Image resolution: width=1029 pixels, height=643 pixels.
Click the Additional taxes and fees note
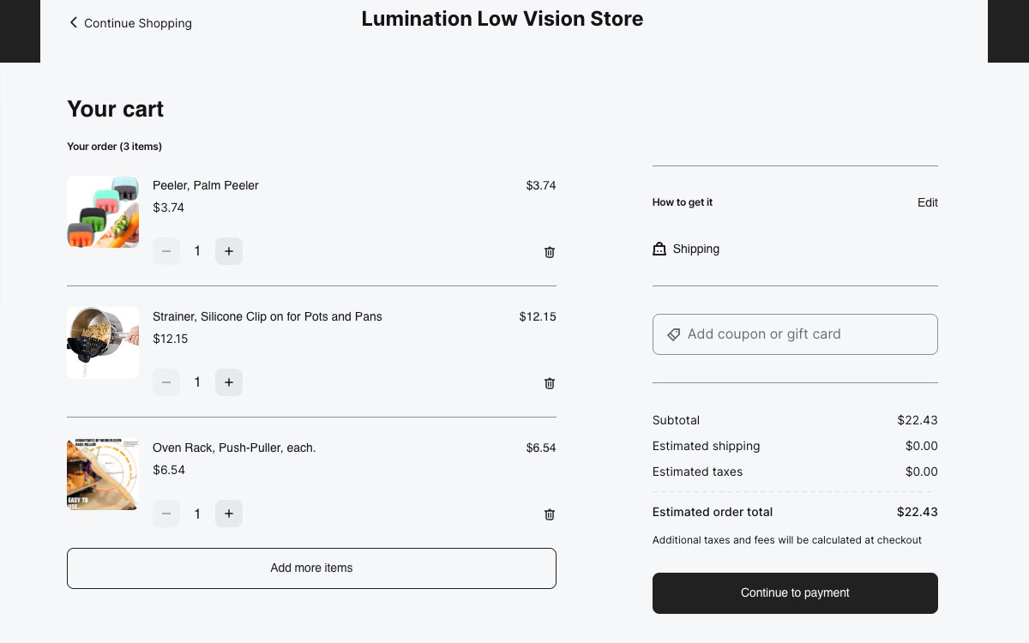[787, 540]
